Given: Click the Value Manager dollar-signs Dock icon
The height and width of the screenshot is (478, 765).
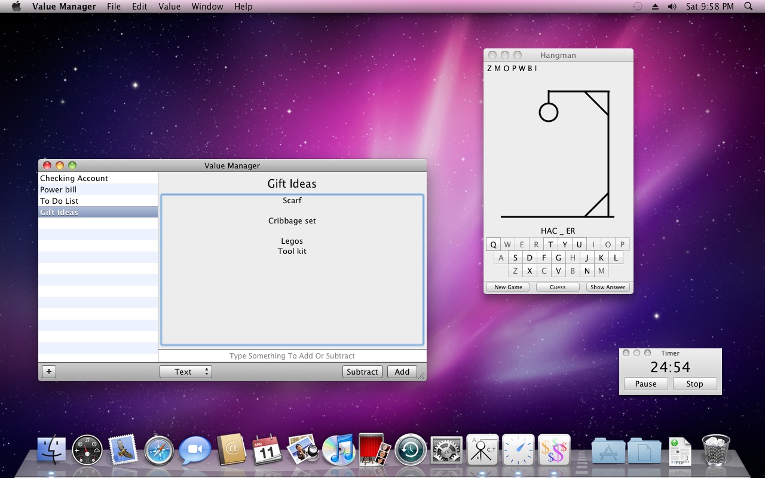Looking at the screenshot, I should [x=554, y=450].
